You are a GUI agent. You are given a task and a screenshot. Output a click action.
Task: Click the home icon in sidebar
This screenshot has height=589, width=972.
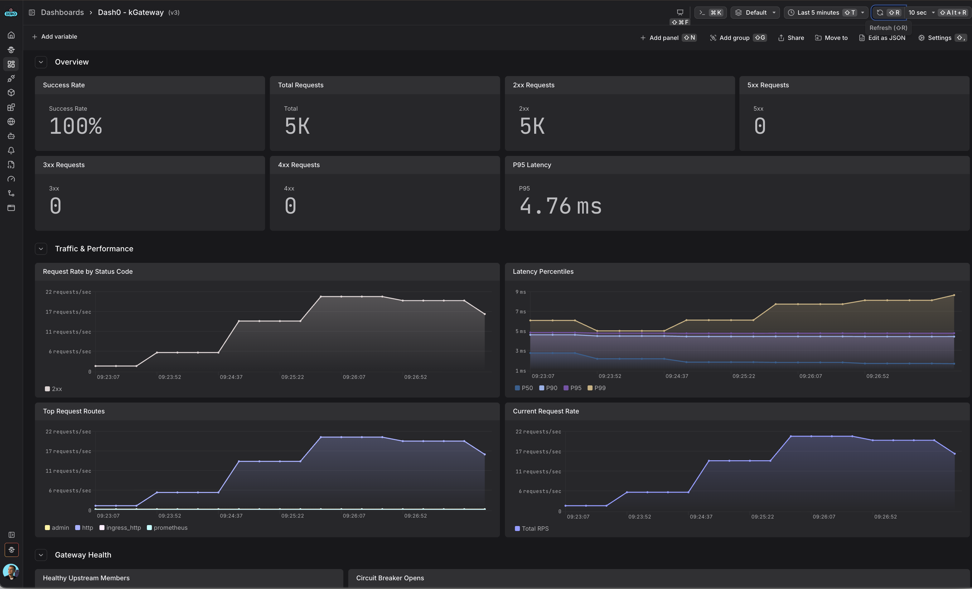[11, 35]
